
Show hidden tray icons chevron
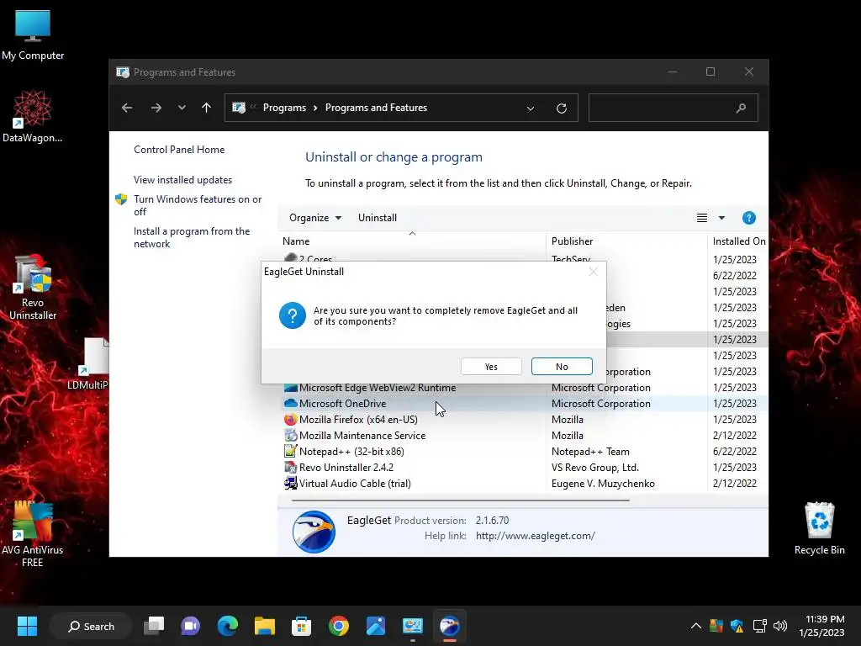(695, 626)
